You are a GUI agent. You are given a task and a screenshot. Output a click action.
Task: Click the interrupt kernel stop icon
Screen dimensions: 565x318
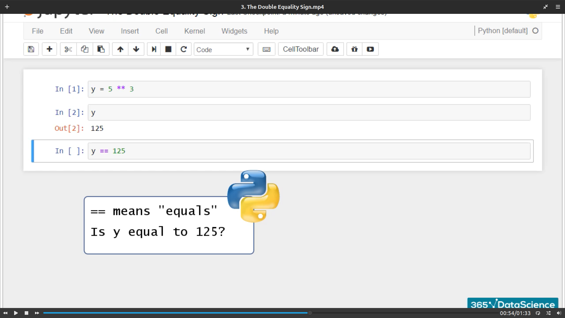[x=168, y=49]
